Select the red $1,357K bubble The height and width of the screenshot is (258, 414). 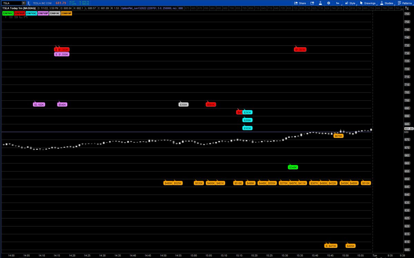coord(300,50)
